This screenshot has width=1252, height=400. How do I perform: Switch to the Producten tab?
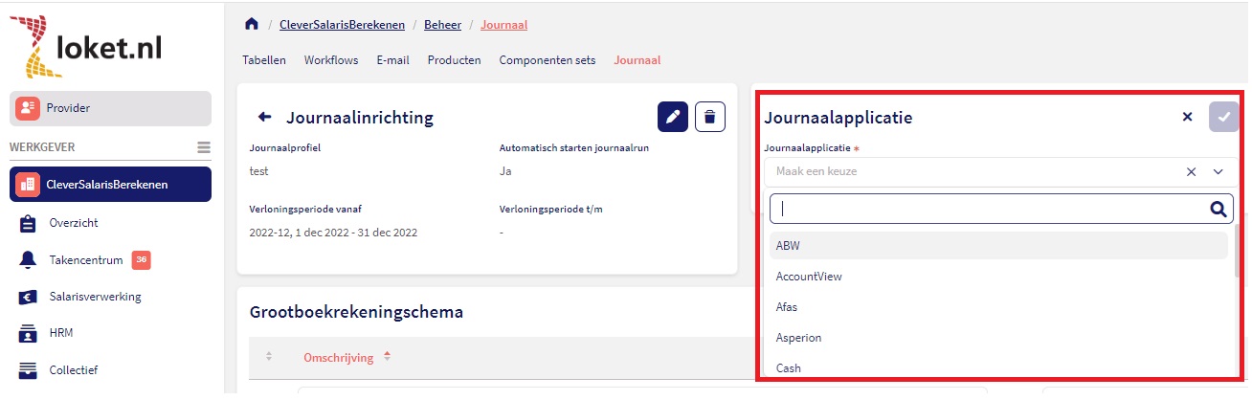click(x=454, y=60)
